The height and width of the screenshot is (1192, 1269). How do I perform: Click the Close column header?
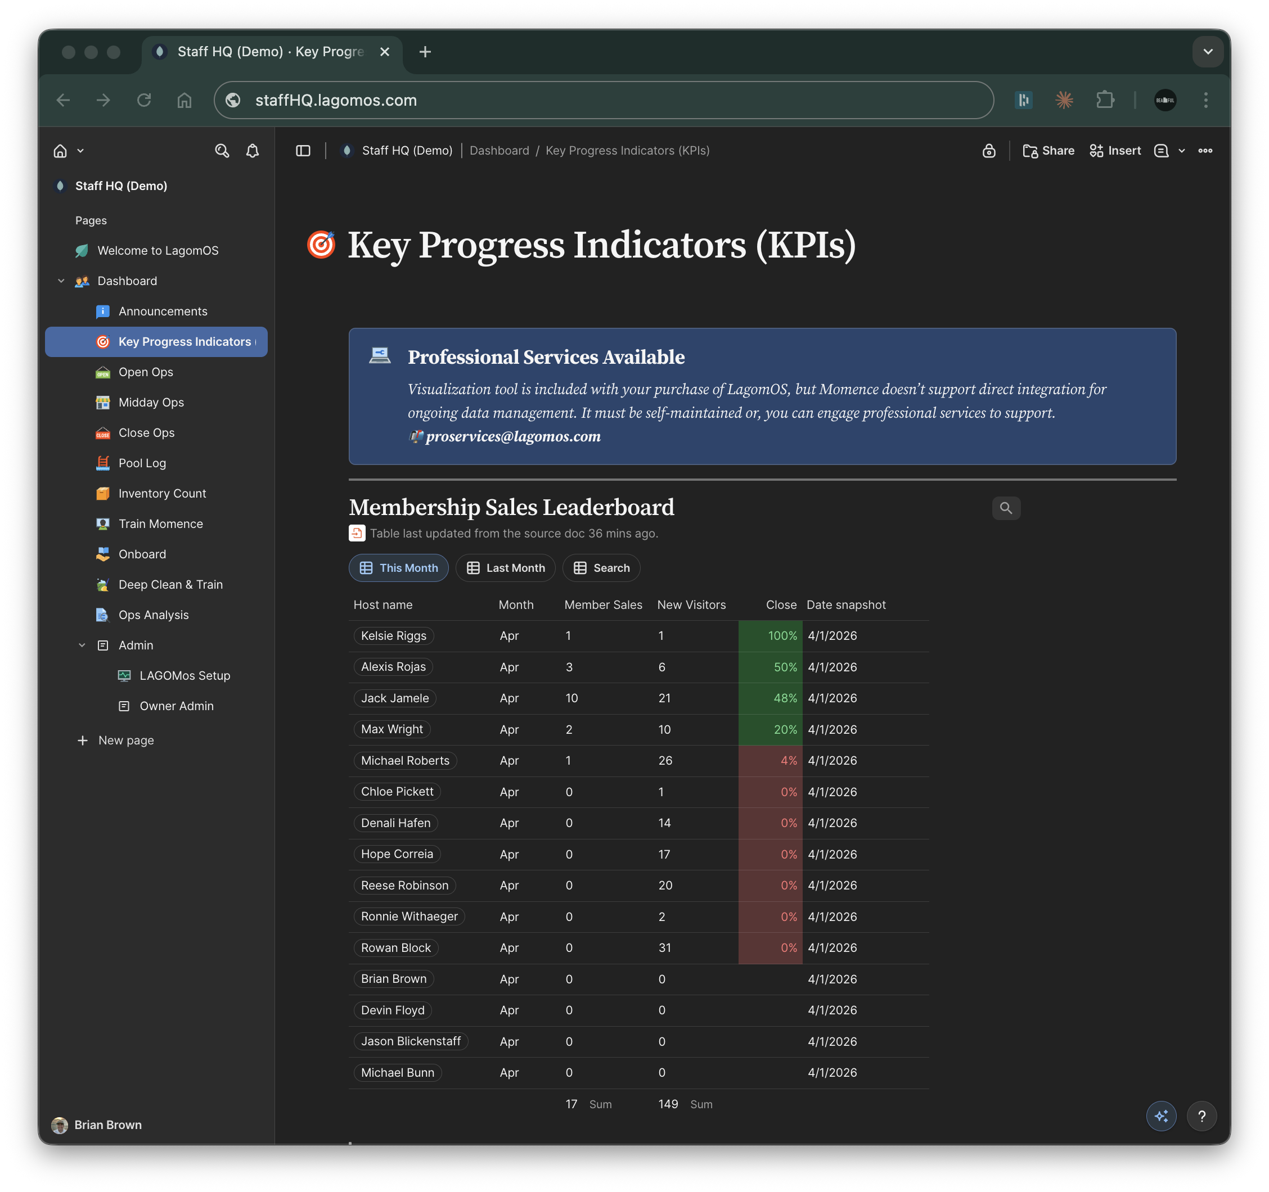click(x=781, y=605)
